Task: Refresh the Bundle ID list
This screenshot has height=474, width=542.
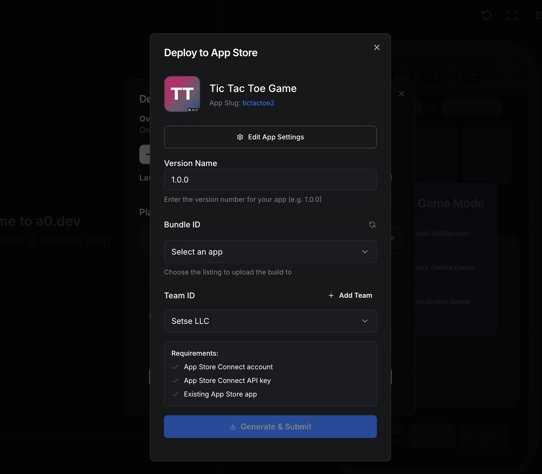Action: click(372, 225)
